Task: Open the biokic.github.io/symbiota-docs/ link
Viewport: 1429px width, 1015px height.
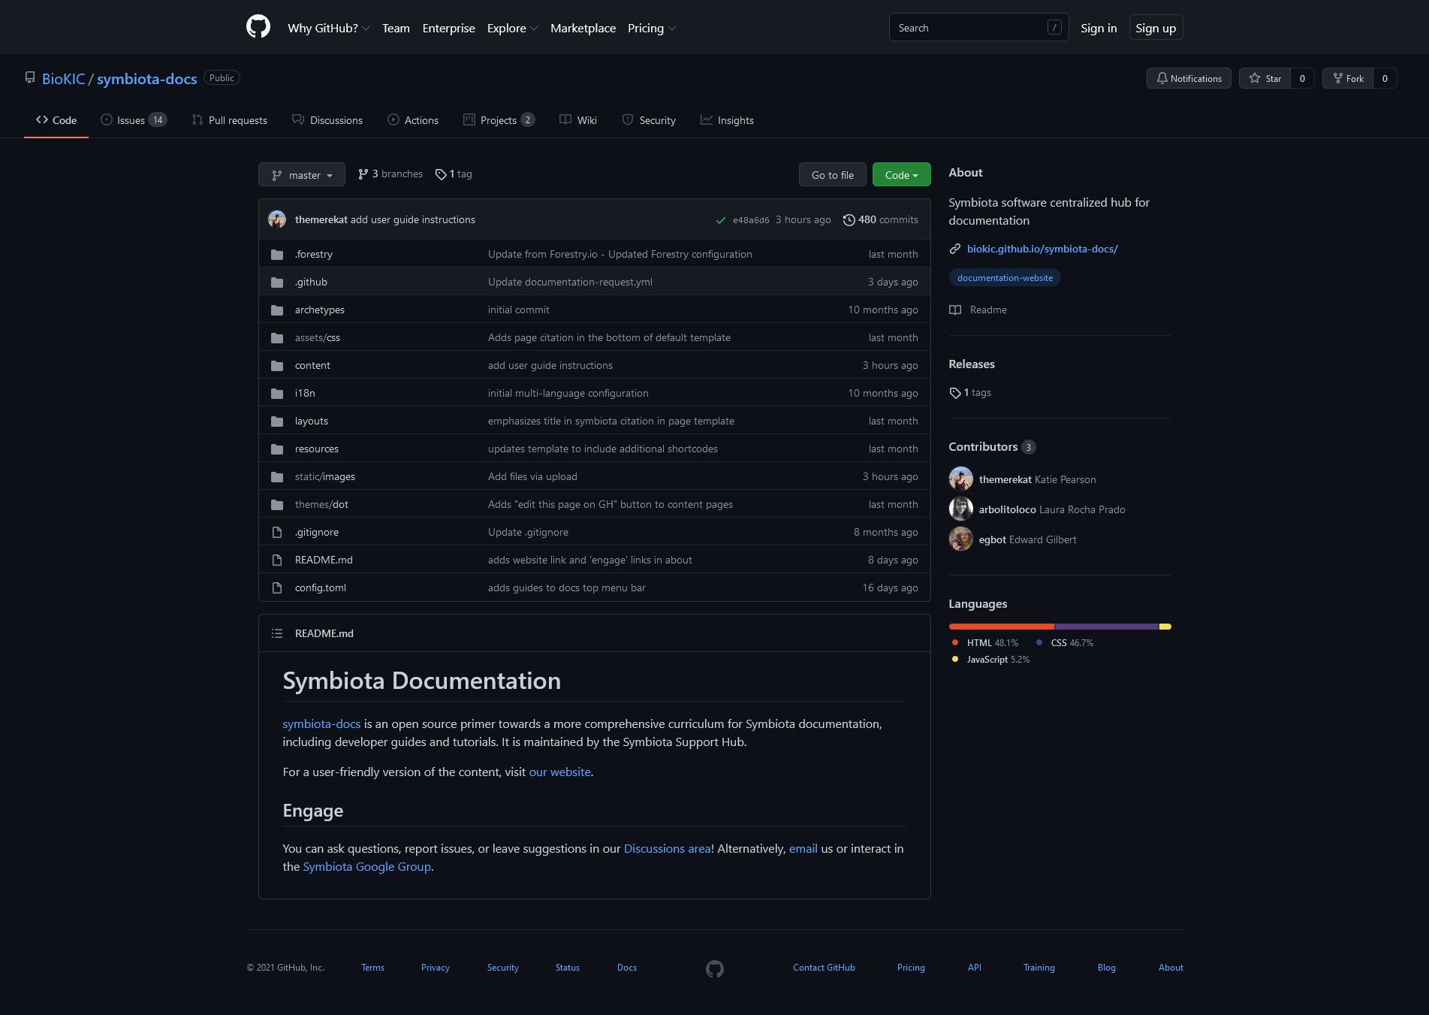Action: coord(1042,249)
